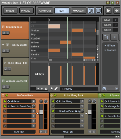Image resolution: width=121 pixels, height=139 pixels.
Task: Click the next arrow beside the gear
Action: click(42, 89)
